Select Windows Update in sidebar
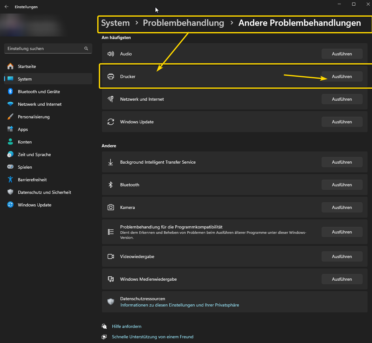372x343 pixels. point(34,205)
